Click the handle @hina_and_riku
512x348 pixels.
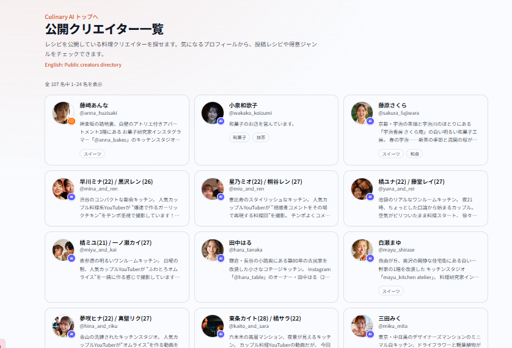(x=98, y=326)
